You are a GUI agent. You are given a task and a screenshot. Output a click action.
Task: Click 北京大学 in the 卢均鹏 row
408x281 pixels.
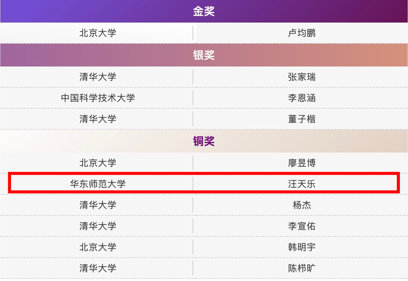pyautogui.click(x=98, y=33)
